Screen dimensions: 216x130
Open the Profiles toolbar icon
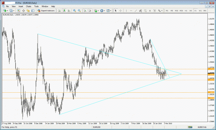pyautogui.click(x=11, y=11)
